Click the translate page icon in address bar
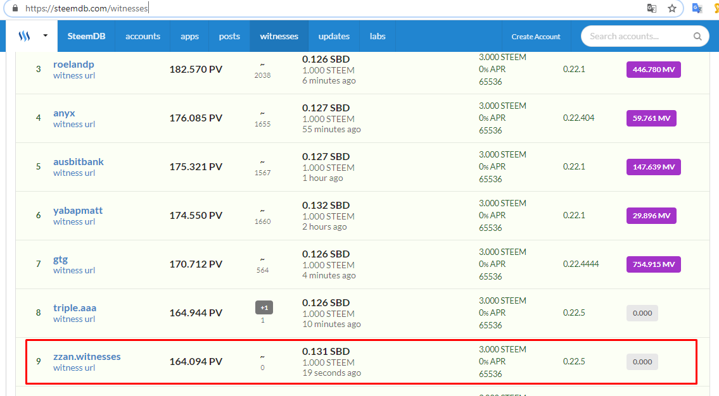This screenshot has height=396, width=719. [x=652, y=8]
